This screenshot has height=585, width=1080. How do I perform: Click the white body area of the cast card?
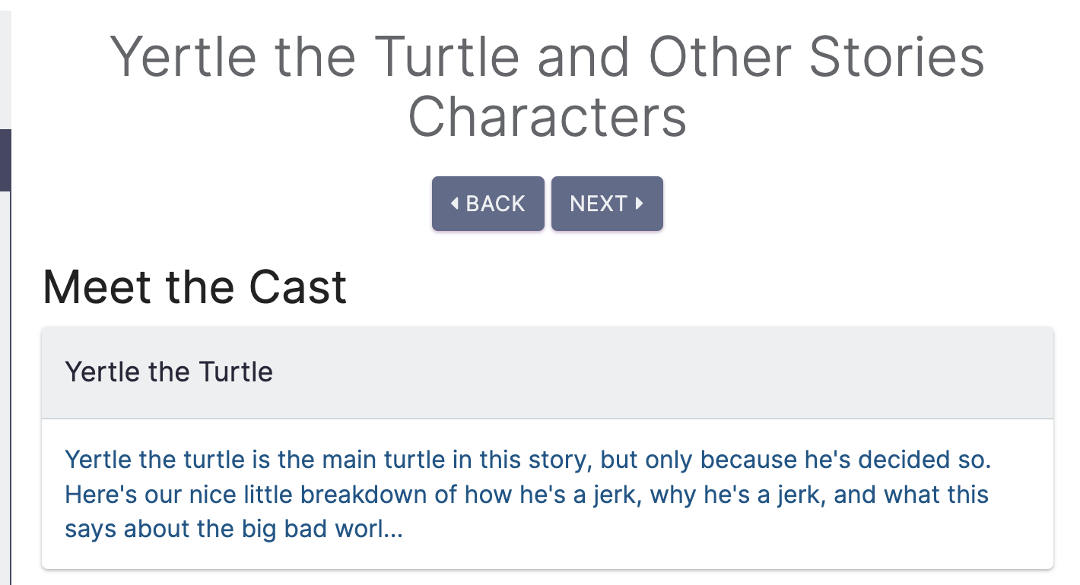[x=548, y=494]
